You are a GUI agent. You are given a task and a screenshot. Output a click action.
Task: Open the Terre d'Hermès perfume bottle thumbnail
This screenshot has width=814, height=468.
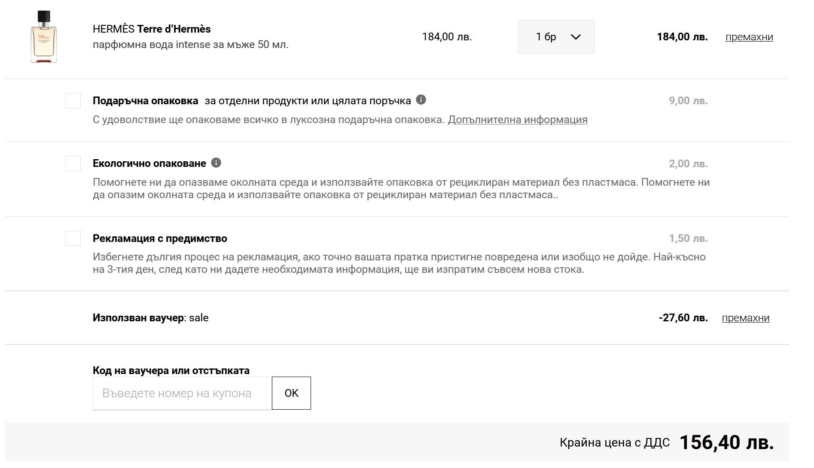(44, 37)
